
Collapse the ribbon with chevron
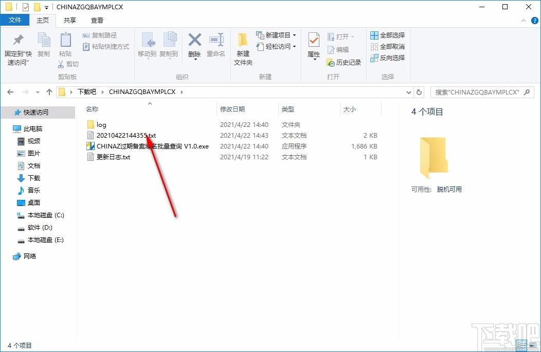pos(524,21)
